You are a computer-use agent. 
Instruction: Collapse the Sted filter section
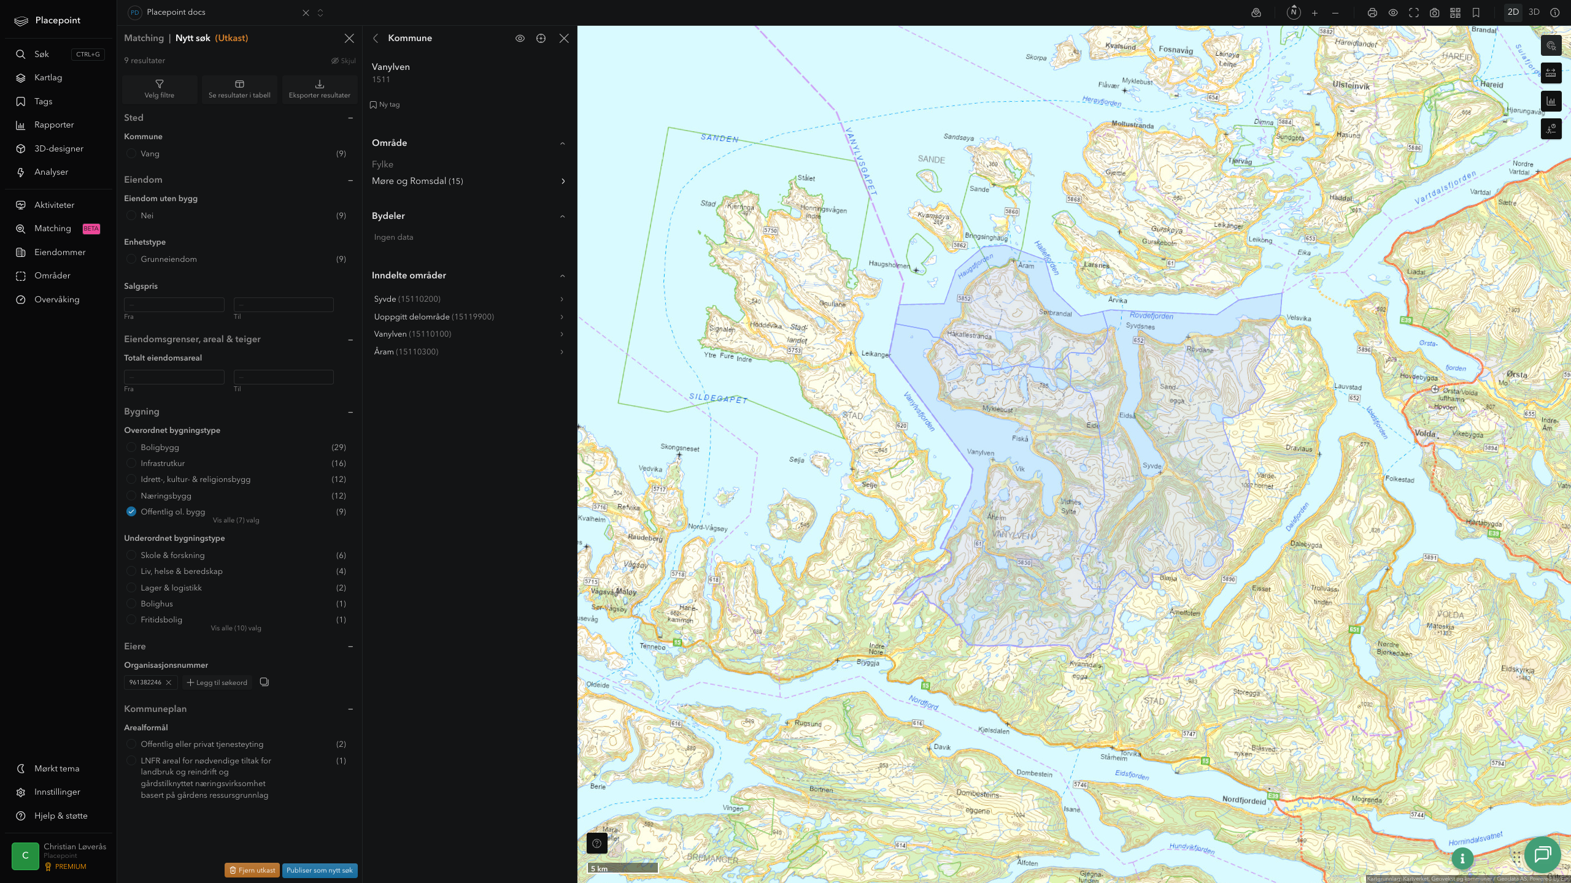[x=350, y=118]
